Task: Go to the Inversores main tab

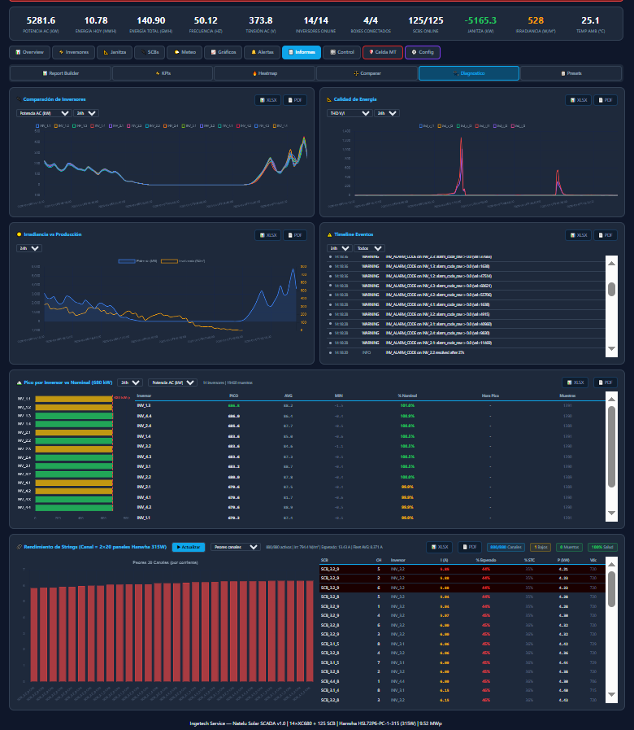Action: point(72,52)
